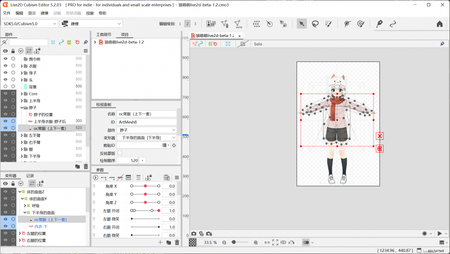Delete the selected part with the trash icon
Screen dimensions: 450x254
pyautogui.click(x=86, y=166)
